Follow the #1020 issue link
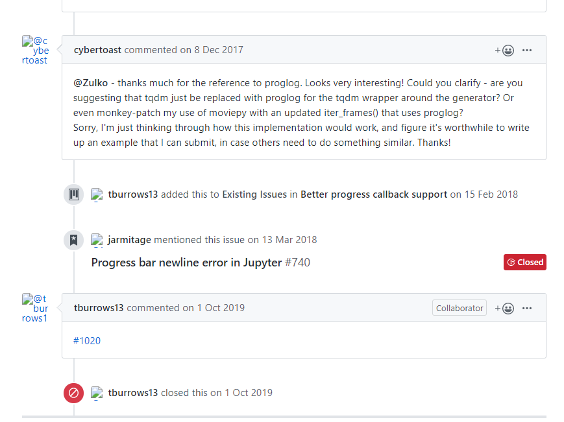The height and width of the screenshot is (422, 564). tap(87, 340)
